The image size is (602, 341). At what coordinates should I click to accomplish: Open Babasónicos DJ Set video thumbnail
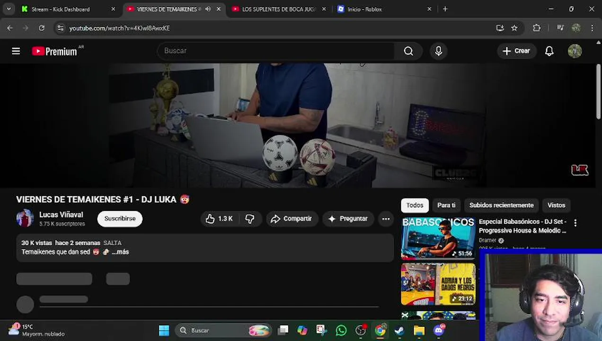point(438,239)
